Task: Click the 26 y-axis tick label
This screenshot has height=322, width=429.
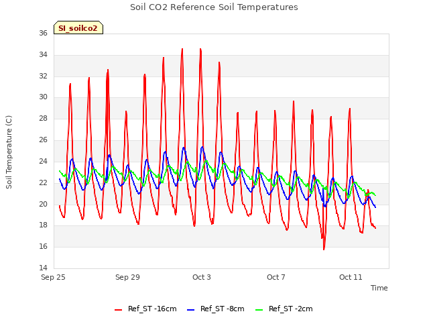Action: pyautogui.click(x=43, y=140)
